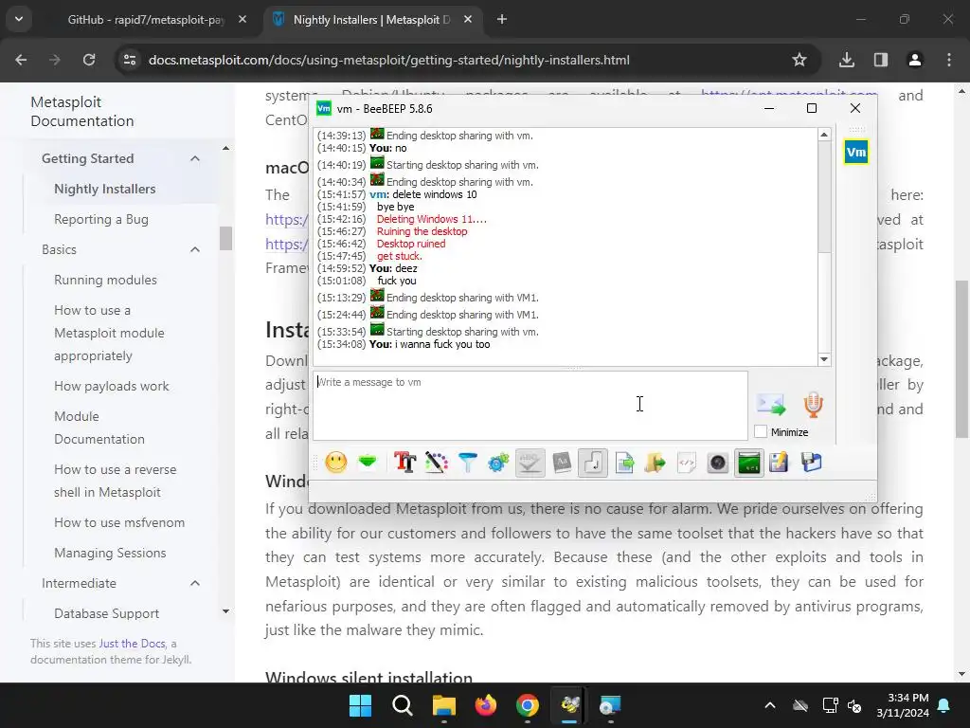
Task: Check the Minimize checkbox
Action: pyautogui.click(x=761, y=432)
